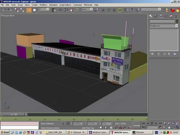
Task: Click Add Time Tag text
Action: [x=88, y=128]
